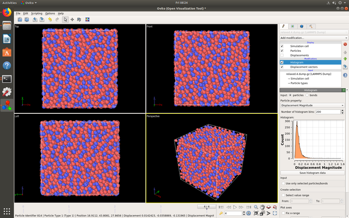
Task: Activate the Zoom magnifier viewport tool
Action: click(x=256, y=207)
